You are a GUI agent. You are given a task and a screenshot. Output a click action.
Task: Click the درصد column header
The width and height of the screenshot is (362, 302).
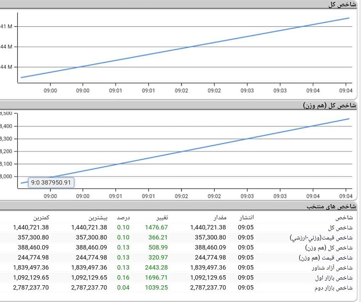[x=123, y=218]
